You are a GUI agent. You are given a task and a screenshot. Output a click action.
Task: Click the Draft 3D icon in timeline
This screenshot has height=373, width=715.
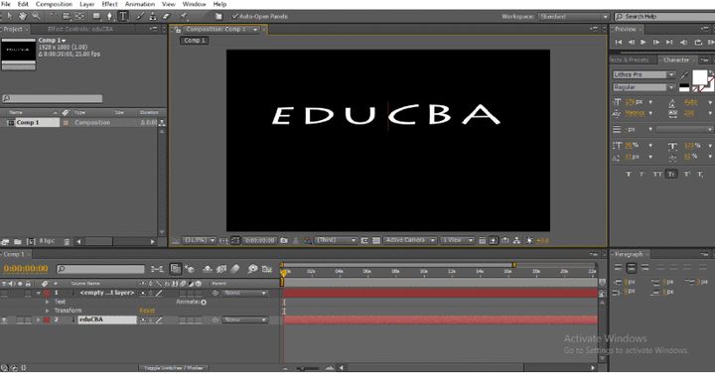click(x=190, y=269)
